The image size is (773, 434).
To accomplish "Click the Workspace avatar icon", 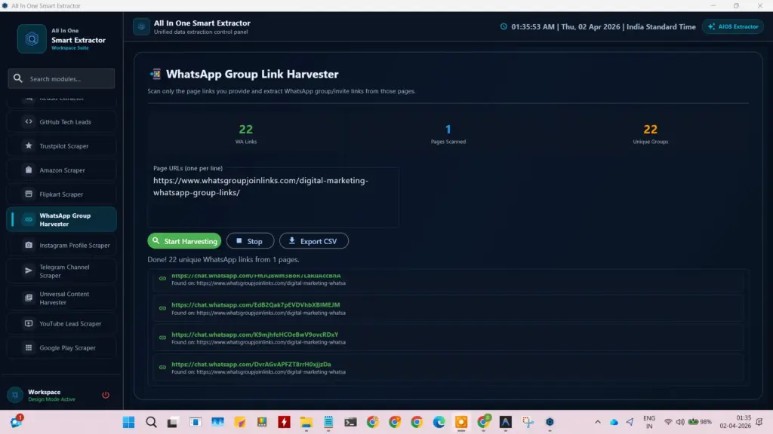I will (15, 395).
